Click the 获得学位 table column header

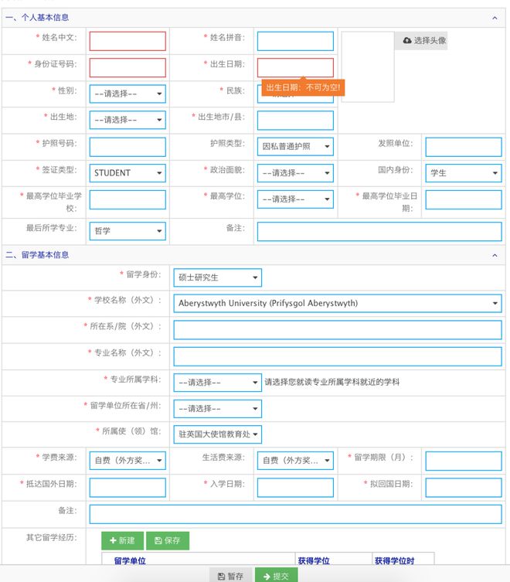pyautogui.click(x=314, y=561)
